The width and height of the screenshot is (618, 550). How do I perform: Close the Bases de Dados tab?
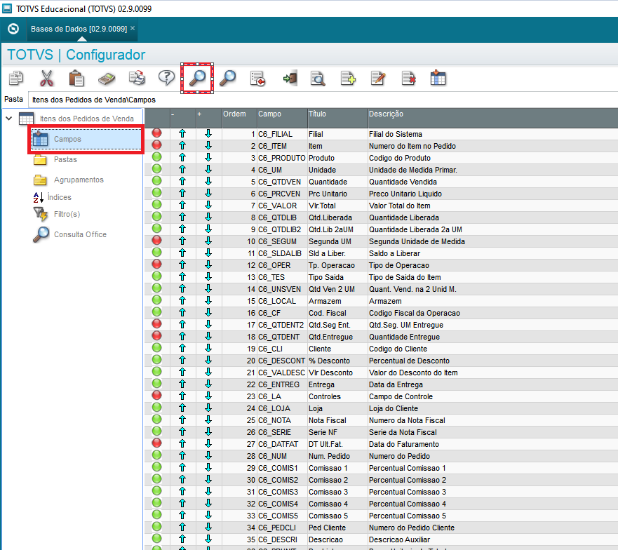click(133, 28)
